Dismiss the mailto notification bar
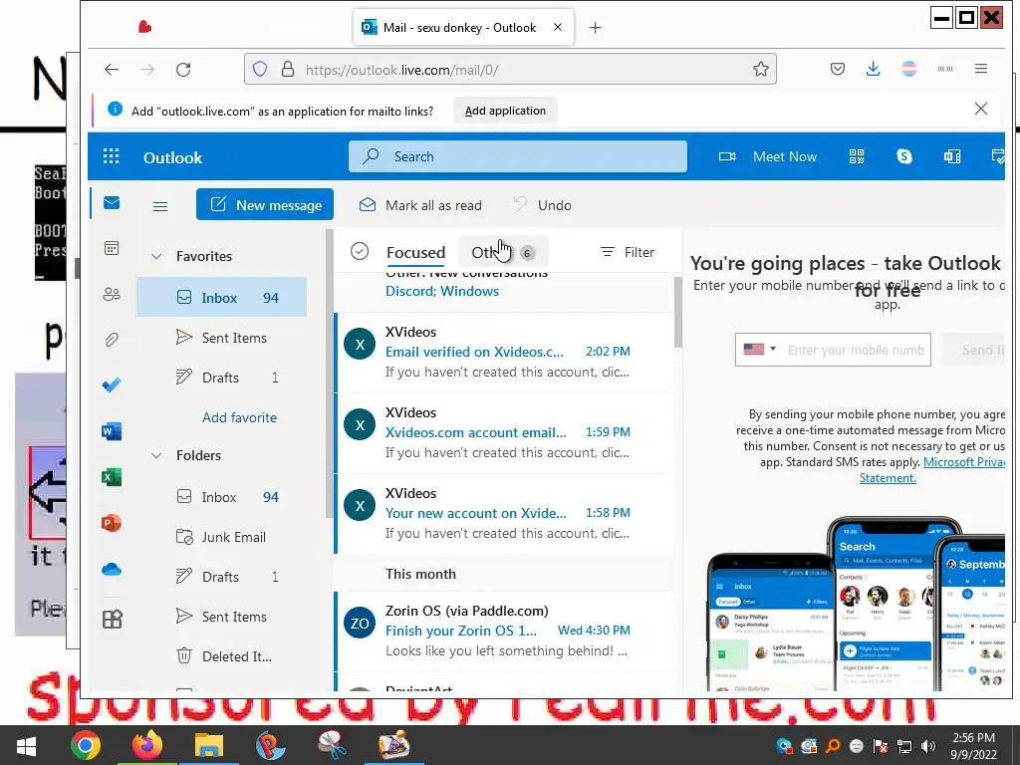 click(x=981, y=109)
